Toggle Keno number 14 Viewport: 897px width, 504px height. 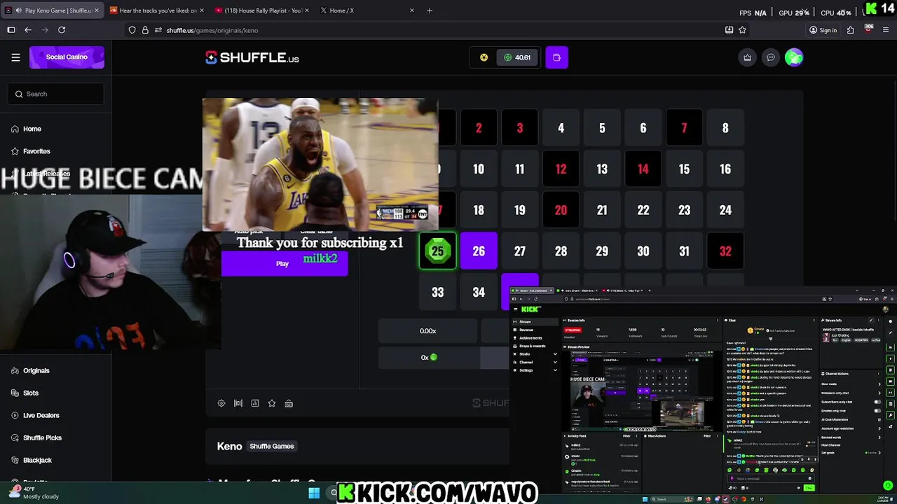click(643, 169)
